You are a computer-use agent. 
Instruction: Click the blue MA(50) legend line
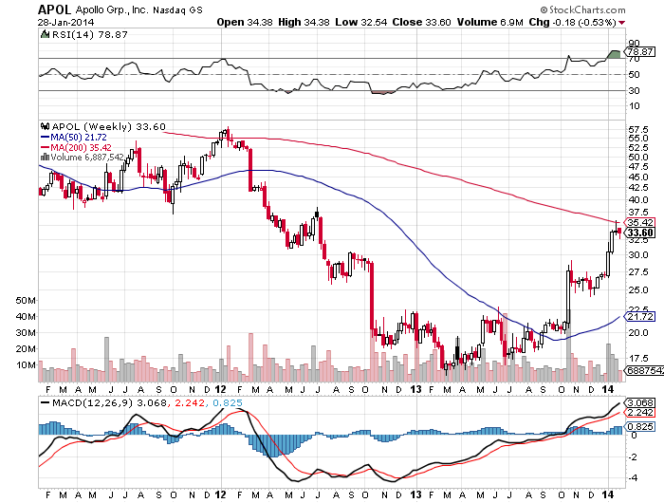45,137
